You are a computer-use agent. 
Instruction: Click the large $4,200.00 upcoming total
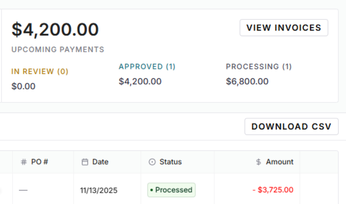pyautogui.click(x=55, y=30)
